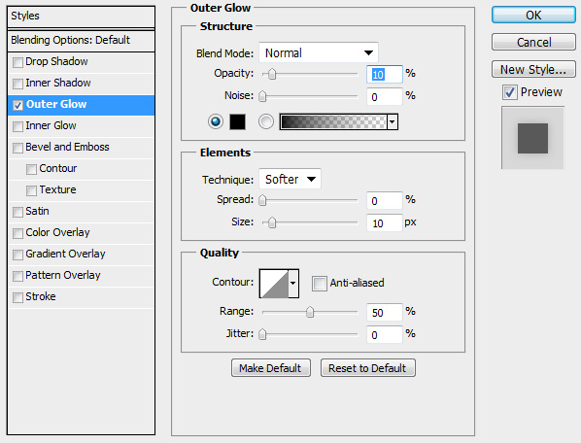This screenshot has height=443, width=581.
Task: Tick the Texture sub-effect checkbox
Action: pyautogui.click(x=31, y=190)
